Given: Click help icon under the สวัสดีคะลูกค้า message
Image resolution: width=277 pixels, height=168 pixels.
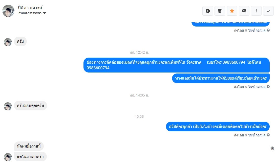Looking at the screenshot, I should click(x=268, y=135).
